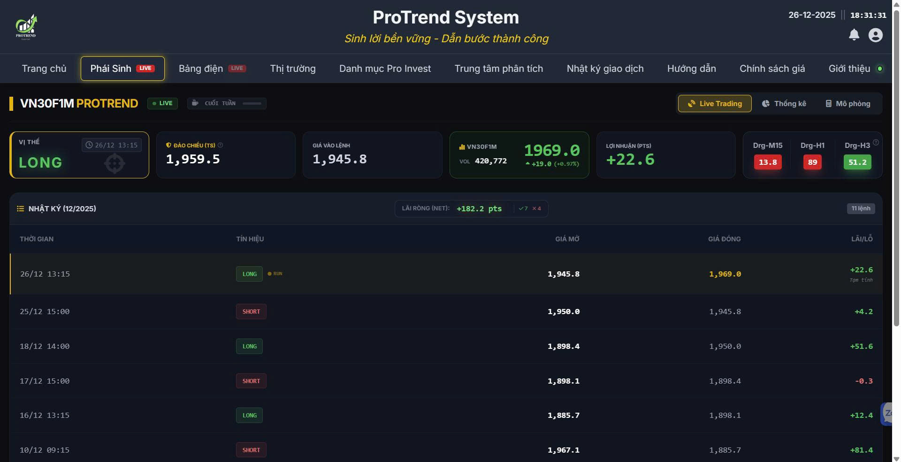
Task: Click the clock icon in the VỊ THẾ card
Action: (89, 145)
